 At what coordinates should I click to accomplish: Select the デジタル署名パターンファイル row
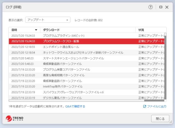pos(86,98)
